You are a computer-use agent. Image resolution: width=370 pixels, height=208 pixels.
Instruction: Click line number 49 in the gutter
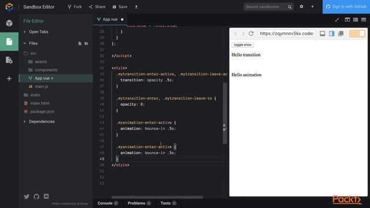102,159
